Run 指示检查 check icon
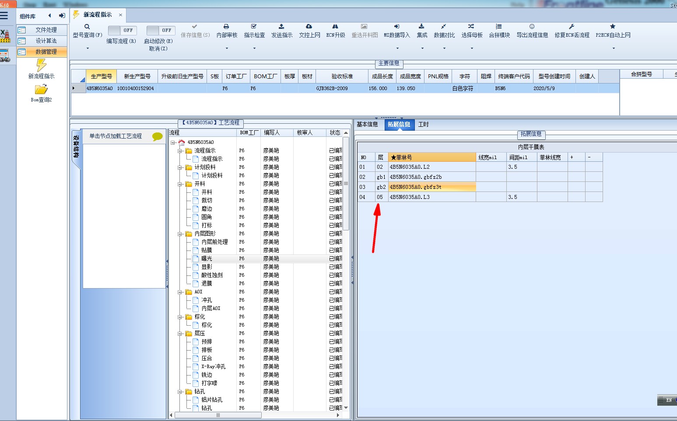The image size is (677, 421). (x=254, y=27)
